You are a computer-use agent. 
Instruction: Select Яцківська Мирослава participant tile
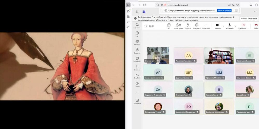pos(219,107)
